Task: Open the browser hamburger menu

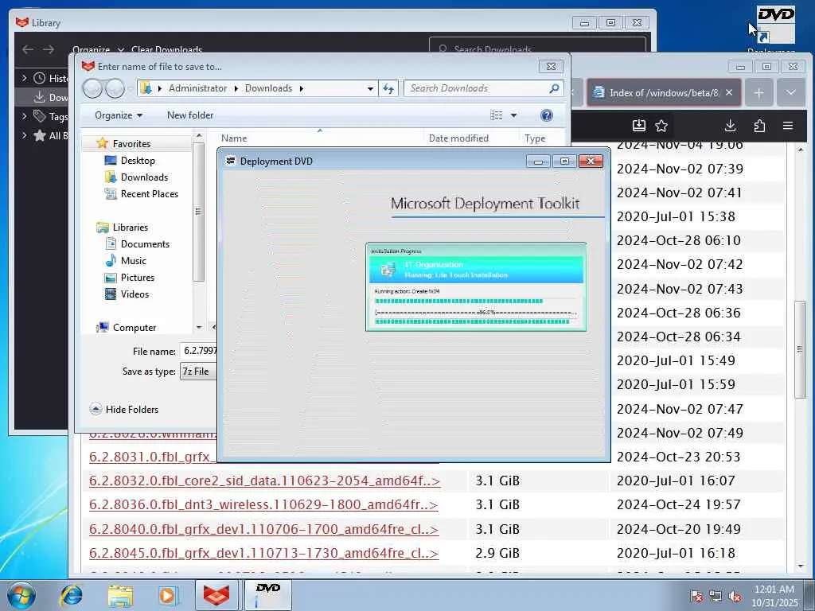Action: pyautogui.click(x=787, y=125)
